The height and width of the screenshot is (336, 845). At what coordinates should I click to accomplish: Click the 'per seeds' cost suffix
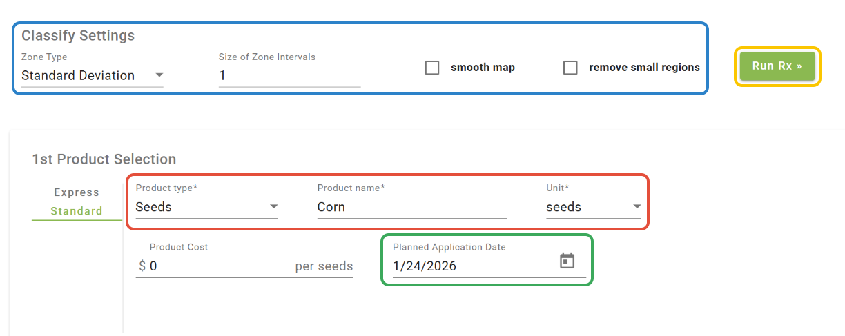(x=324, y=266)
